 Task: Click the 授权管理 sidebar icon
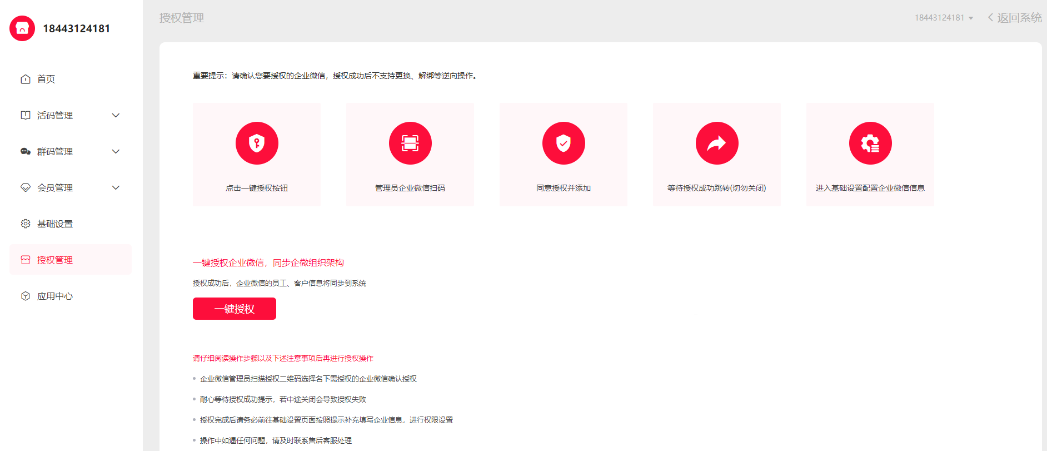[26, 260]
